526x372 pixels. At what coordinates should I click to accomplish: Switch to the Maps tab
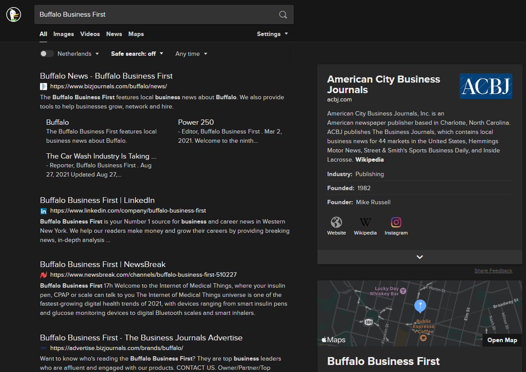136,34
